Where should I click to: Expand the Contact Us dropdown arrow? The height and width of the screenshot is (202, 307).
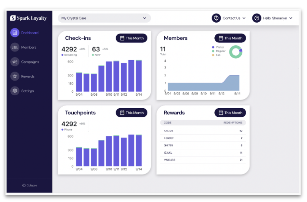point(244,18)
